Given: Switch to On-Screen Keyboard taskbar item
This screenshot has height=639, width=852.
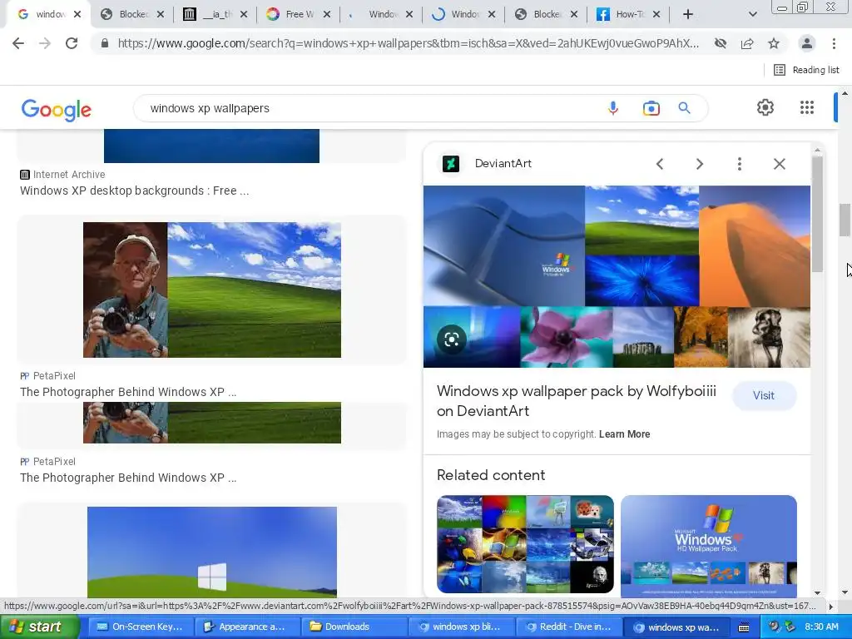Looking at the screenshot, I should click(x=140, y=627).
